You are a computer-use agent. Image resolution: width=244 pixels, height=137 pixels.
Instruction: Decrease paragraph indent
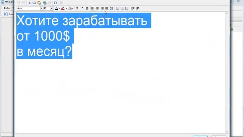tap(133, 8)
